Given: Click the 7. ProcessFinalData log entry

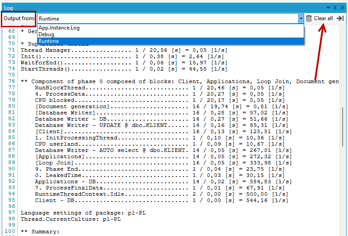Looking at the screenshot, I should 160,188.
